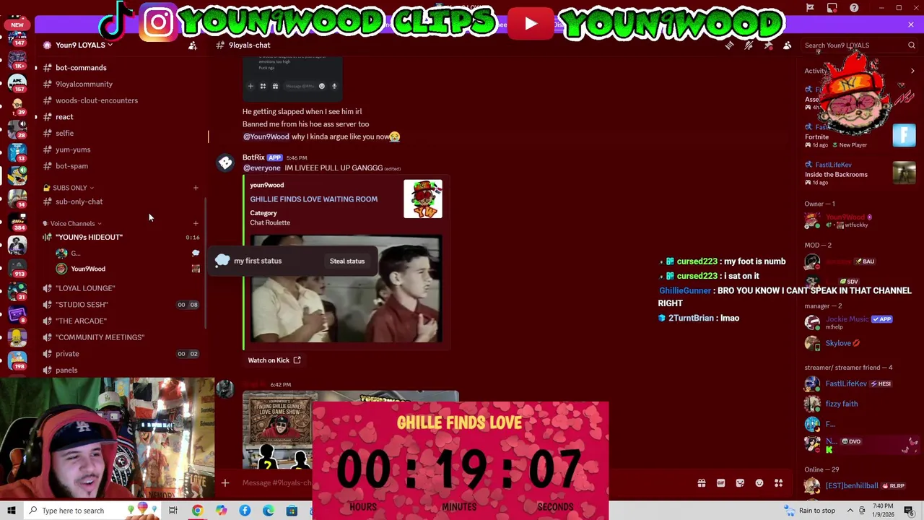Select member FastLifeKev in streamer list
Screen dimensions: 924x520
pos(859,383)
